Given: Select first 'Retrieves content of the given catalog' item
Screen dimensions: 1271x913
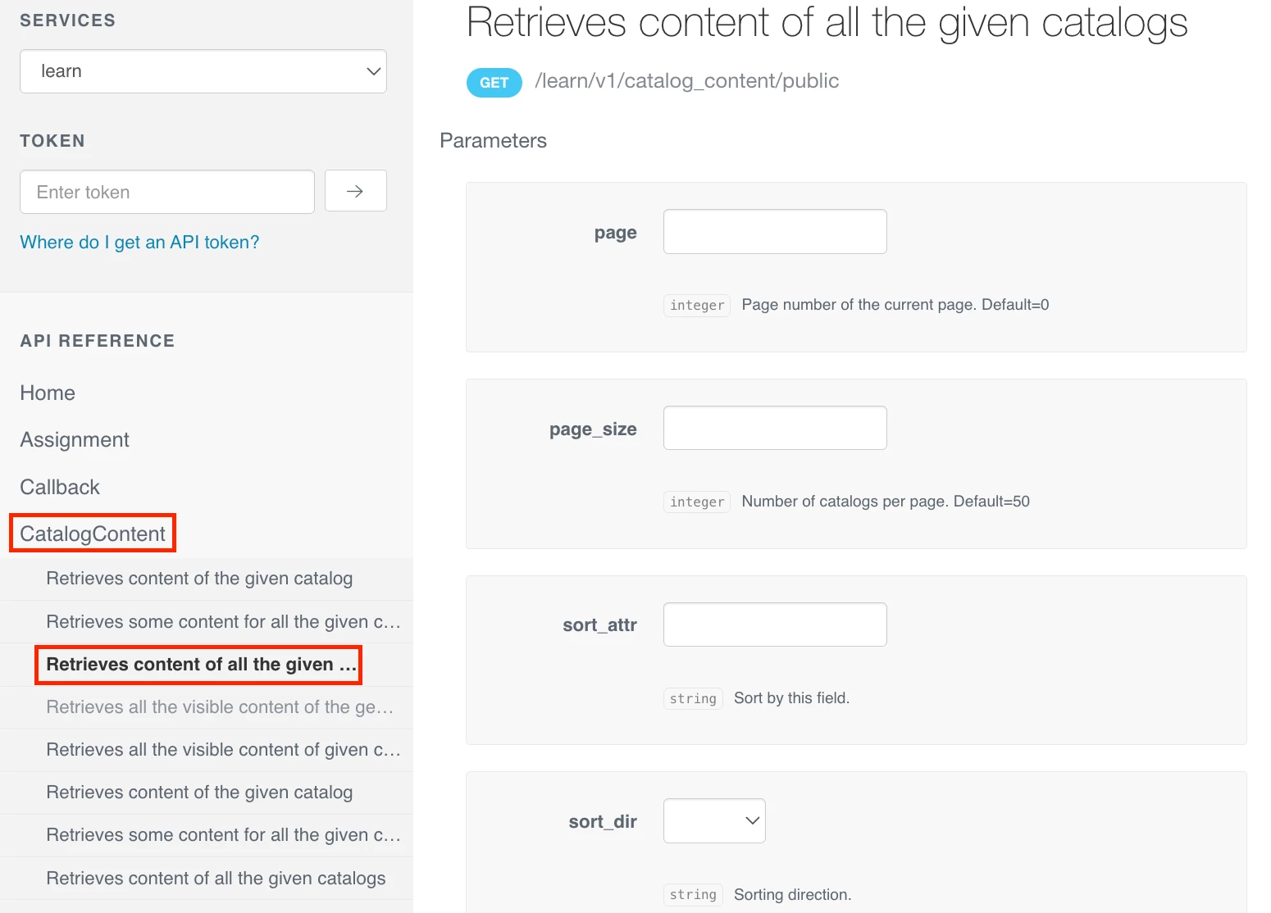Looking at the screenshot, I should click(199, 579).
